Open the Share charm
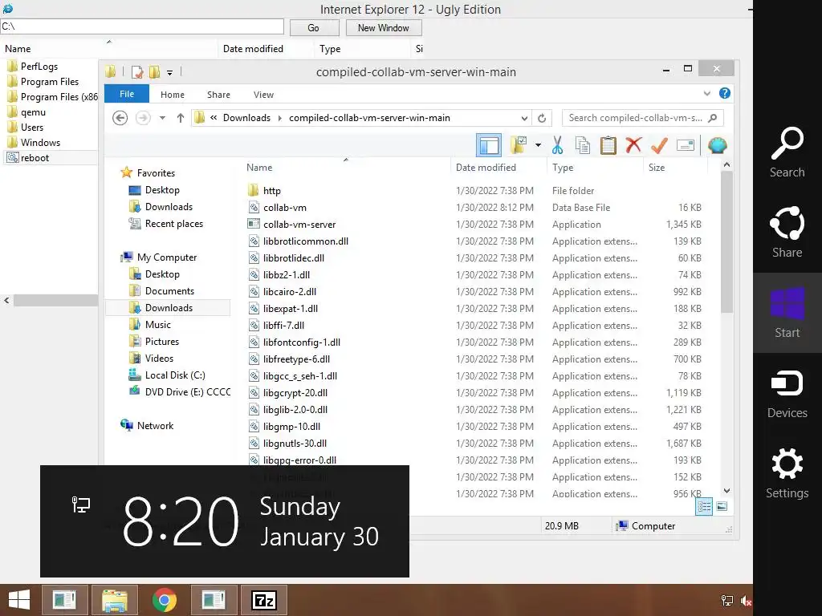The image size is (822, 616). [x=787, y=232]
